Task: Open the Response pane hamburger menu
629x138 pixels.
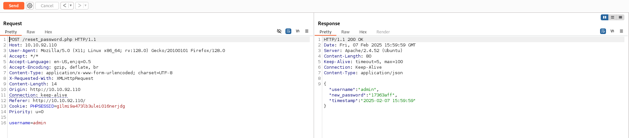Action: [621, 31]
